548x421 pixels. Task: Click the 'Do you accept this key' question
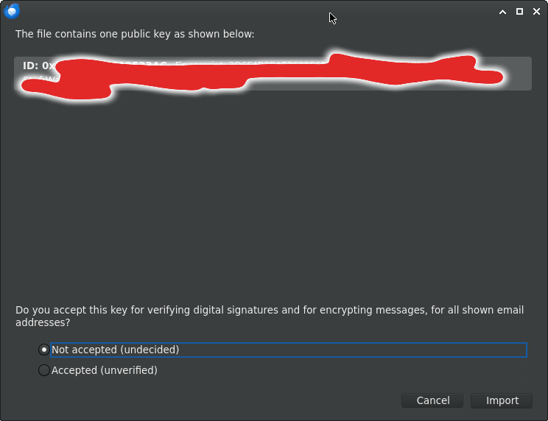[221, 310]
